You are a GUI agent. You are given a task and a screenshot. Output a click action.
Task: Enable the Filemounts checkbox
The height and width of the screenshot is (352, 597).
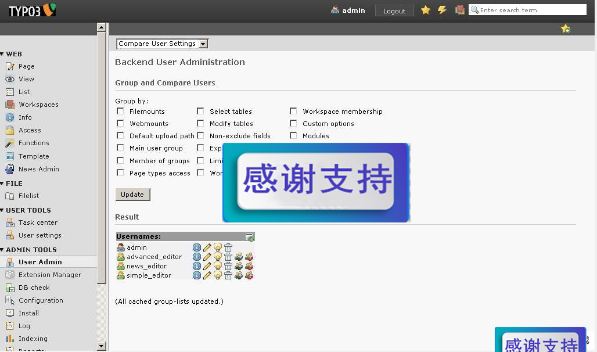point(120,112)
